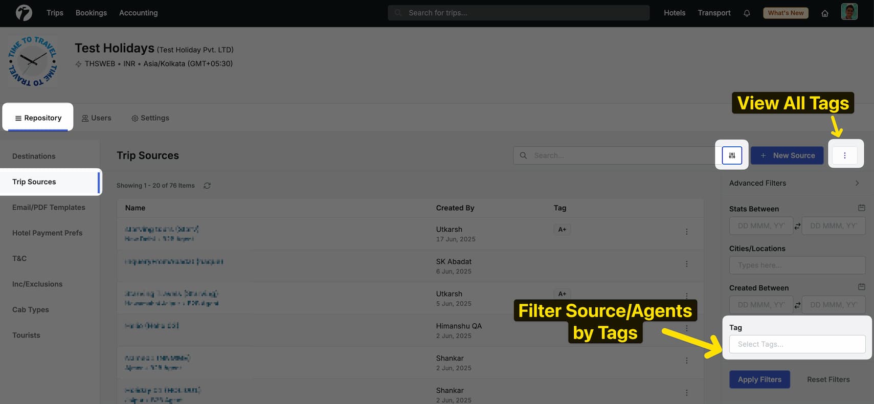Open row actions for the first source

click(x=686, y=232)
